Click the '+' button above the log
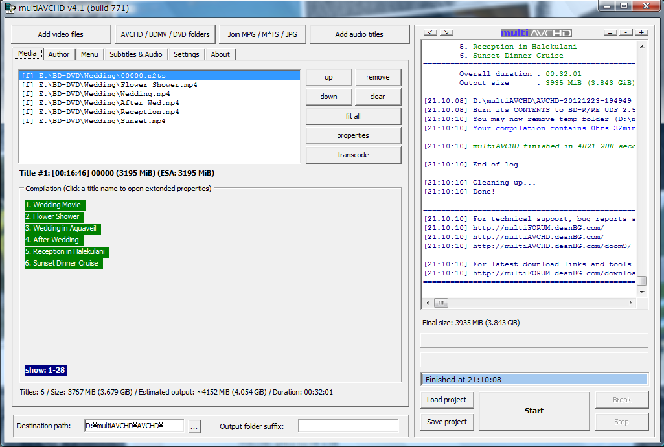 (641, 32)
